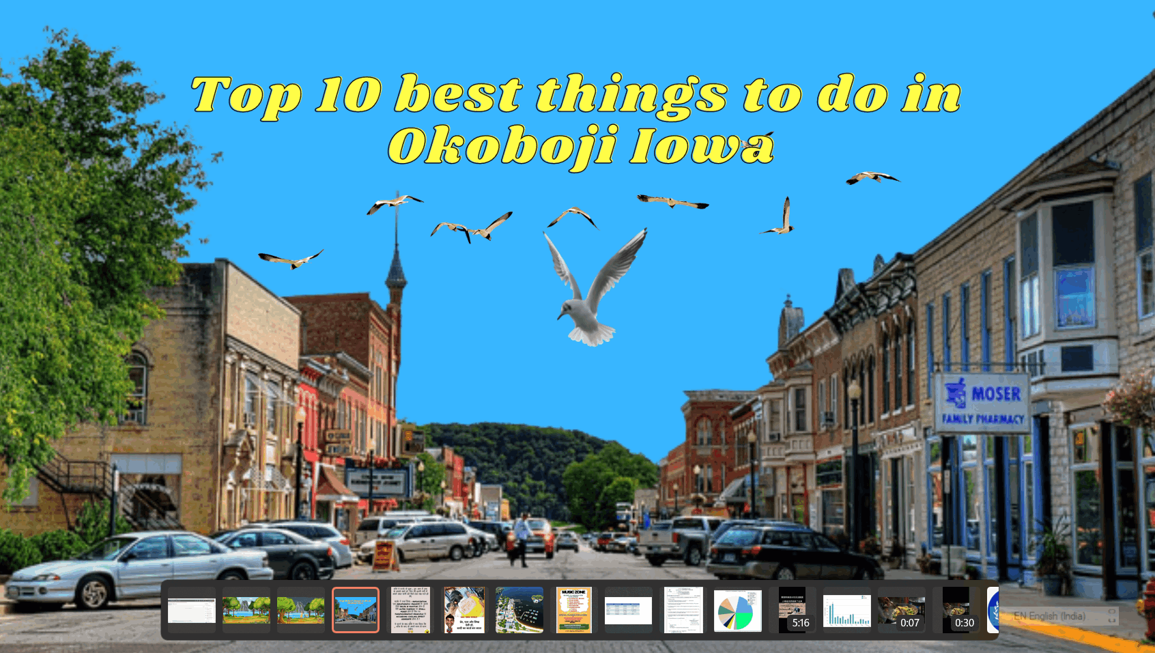Open the small blue table thumbnail

629,610
